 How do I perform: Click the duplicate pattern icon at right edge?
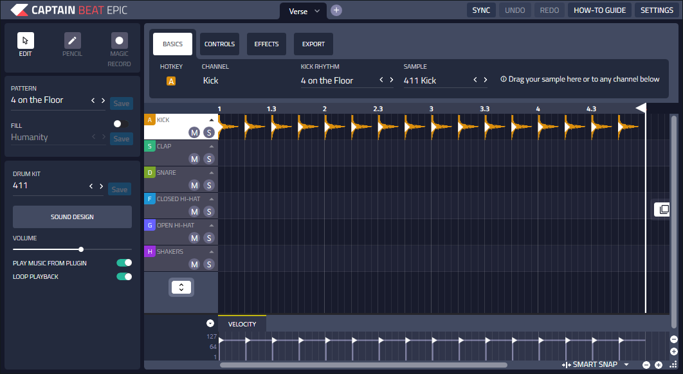click(x=663, y=209)
